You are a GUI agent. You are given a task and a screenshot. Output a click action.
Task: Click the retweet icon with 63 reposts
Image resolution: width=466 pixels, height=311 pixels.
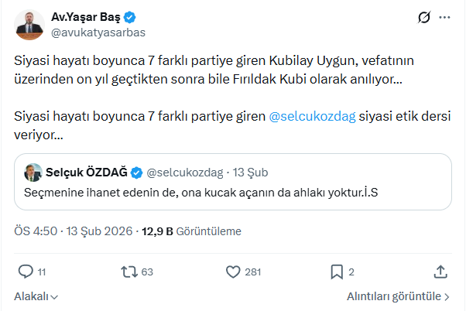(129, 272)
